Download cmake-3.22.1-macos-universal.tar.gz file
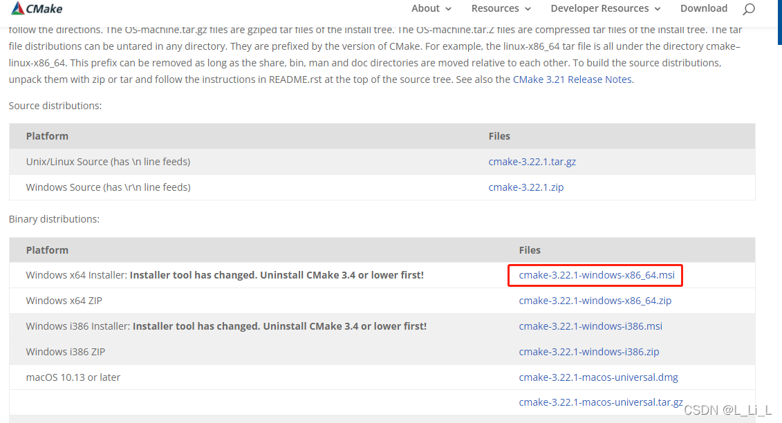The width and height of the screenshot is (782, 423). click(x=600, y=402)
